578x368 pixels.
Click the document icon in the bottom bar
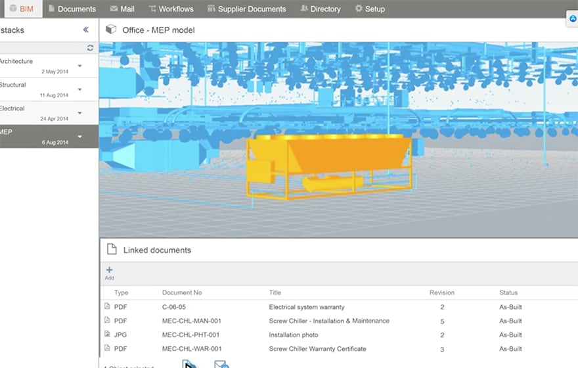click(188, 364)
